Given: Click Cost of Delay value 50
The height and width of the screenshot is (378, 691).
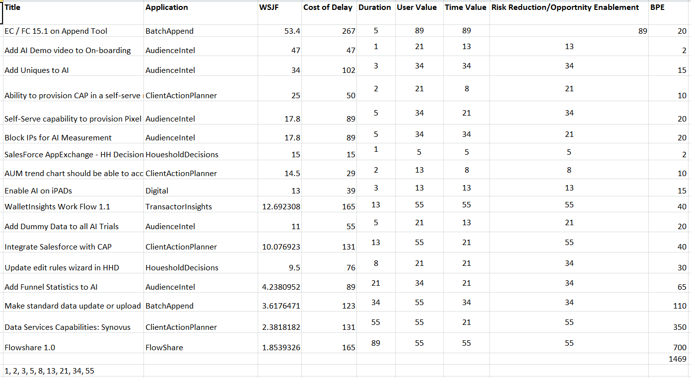Looking at the screenshot, I should tap(330, 89).
